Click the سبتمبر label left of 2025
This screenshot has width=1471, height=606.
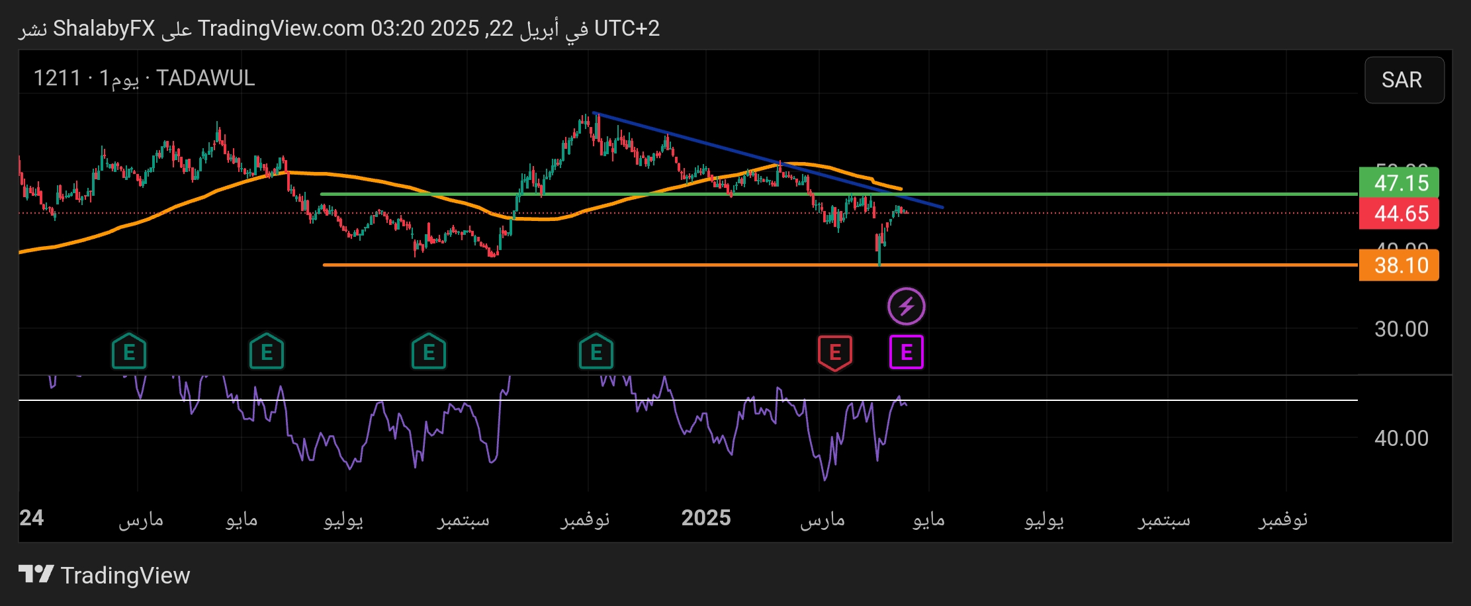click(x=463, y=519)
